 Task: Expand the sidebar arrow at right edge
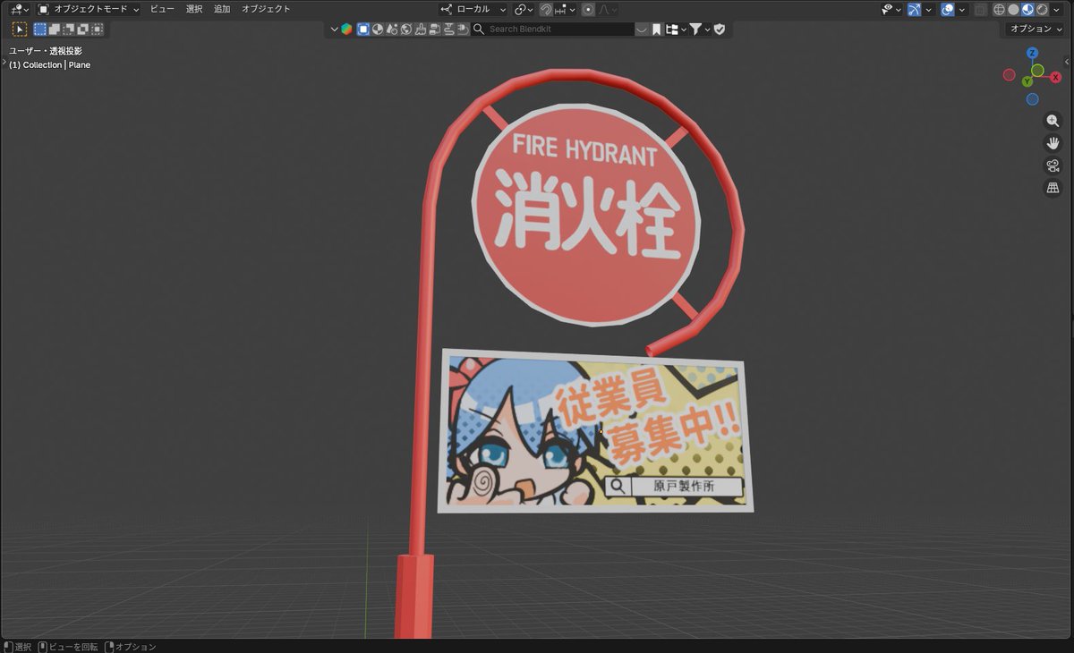click(1069, 61)
